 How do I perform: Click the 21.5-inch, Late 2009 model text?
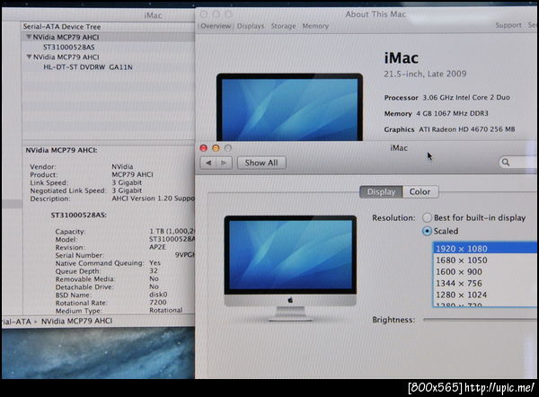425,74
